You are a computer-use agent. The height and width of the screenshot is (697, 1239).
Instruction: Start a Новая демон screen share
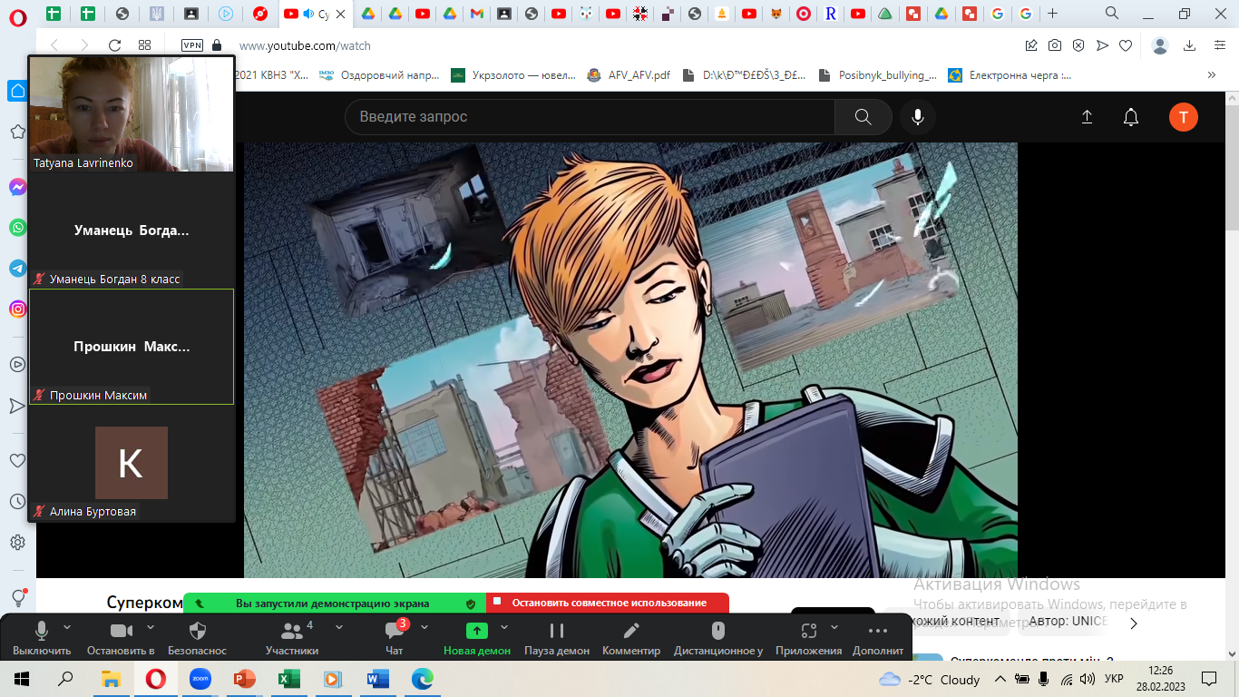[x=477, y=639]
